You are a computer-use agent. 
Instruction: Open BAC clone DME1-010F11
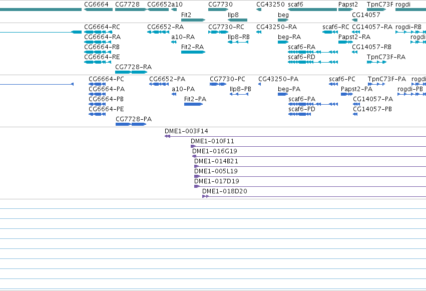tap(212, 141)
